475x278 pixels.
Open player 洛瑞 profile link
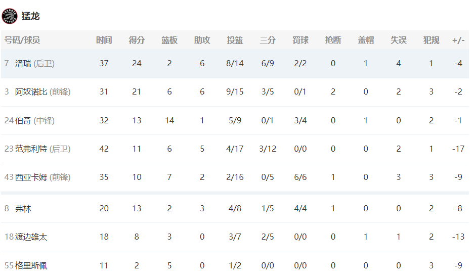click(23, 63)
